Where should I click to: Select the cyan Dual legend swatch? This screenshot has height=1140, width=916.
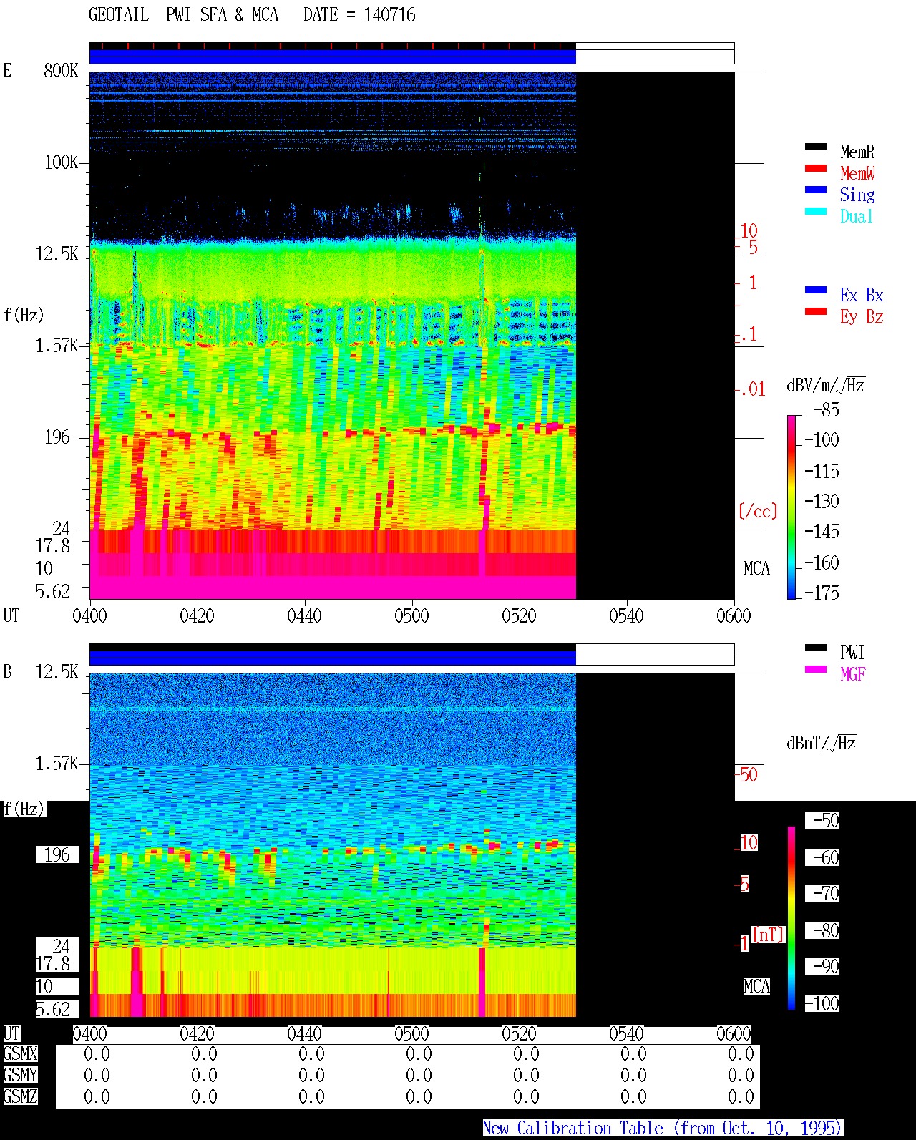tap(816, 212)
